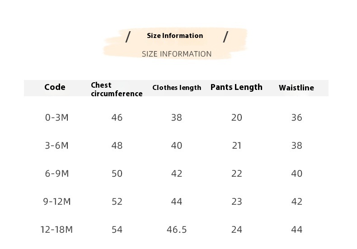Select the pants length value 22
This screenshot has width=357, height=249.
coord(237,174)
